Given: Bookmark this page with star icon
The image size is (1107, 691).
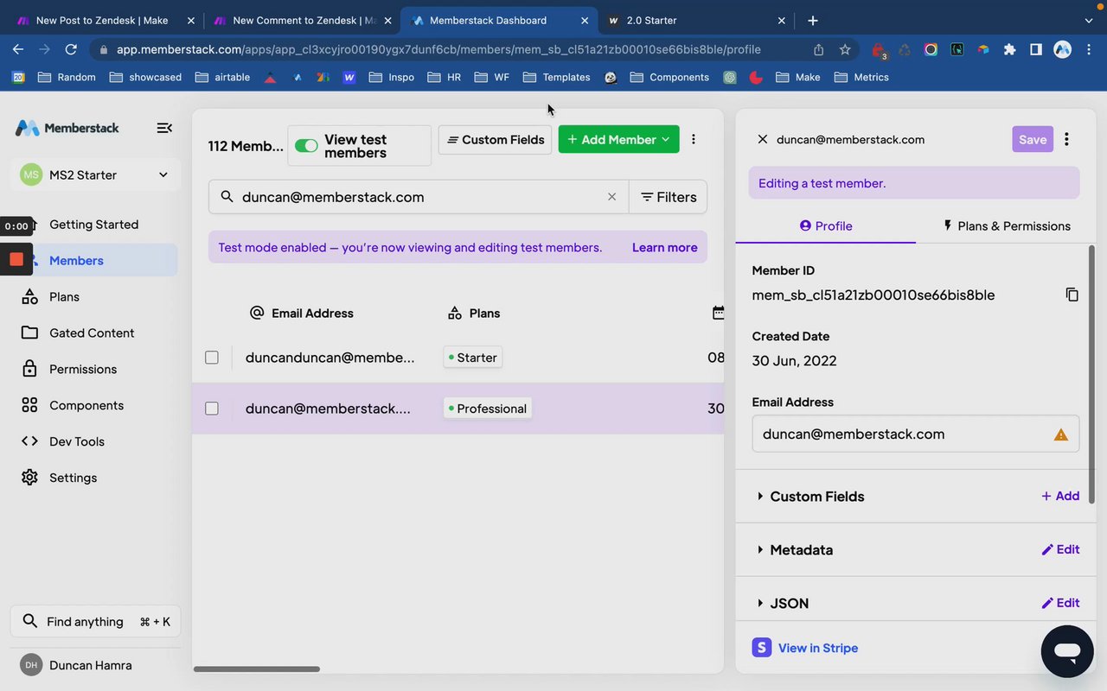Looking at the screenshot, I should click(845, 50).
